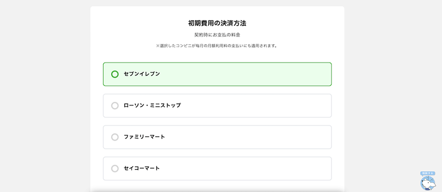Click the antler of the mascot icon

[x=429, y=178]
